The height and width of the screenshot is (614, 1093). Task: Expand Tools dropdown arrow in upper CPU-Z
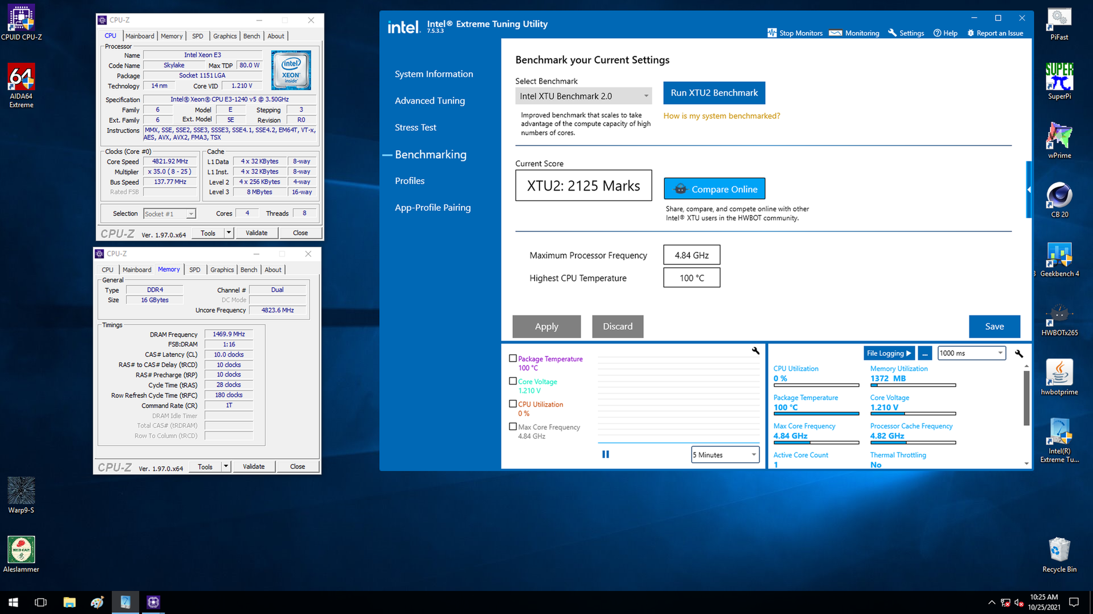pos(228,233)
